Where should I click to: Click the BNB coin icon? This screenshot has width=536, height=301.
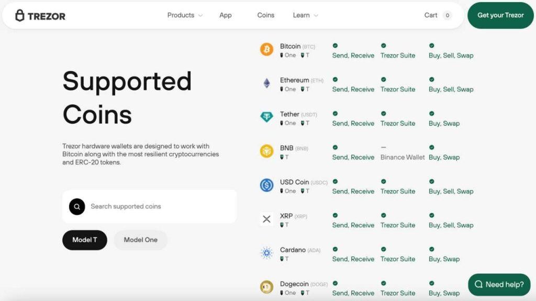click(266, 151)
